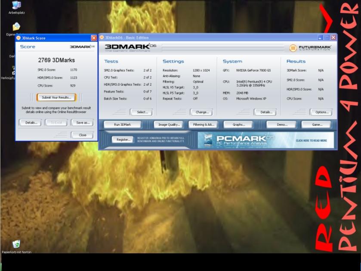Open Image Quality tool
The height and width of the screenshot is (271, 361).
[x=169, y=125]
